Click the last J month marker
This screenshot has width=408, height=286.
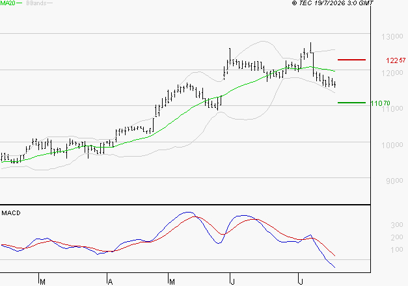click(301, 282)
